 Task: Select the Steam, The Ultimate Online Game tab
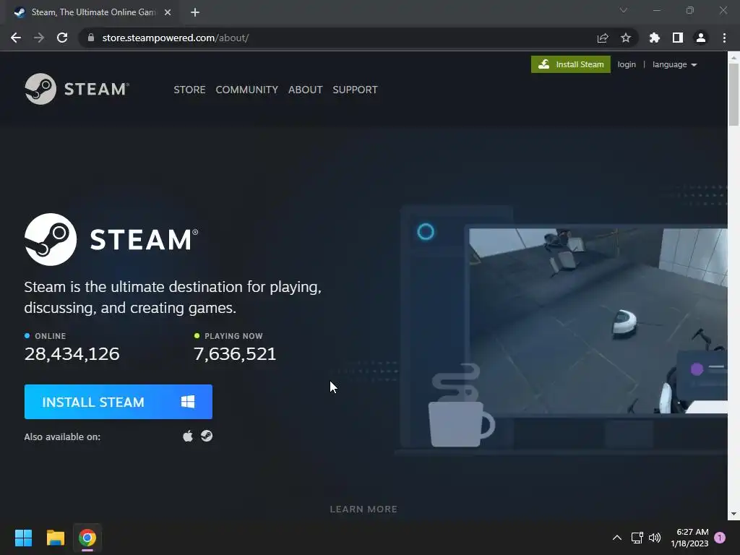coord(92,12)
